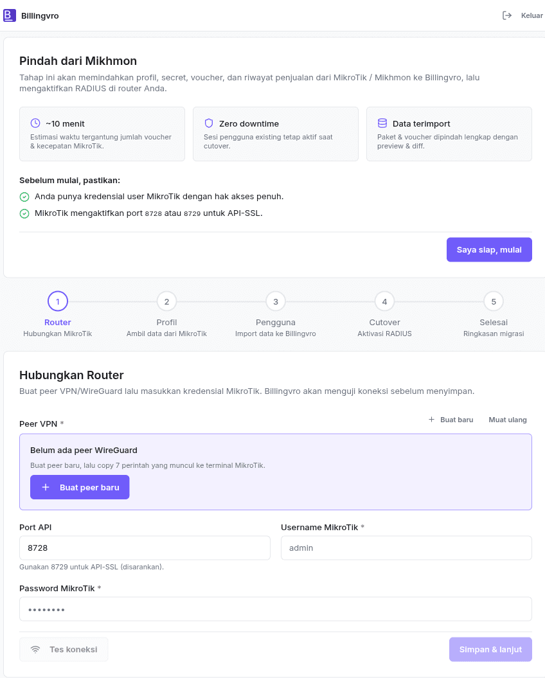This screenshot has height=678, width=545.
Task: Click the wifi icon in Tes koneksi
Action: coord(35,650)
